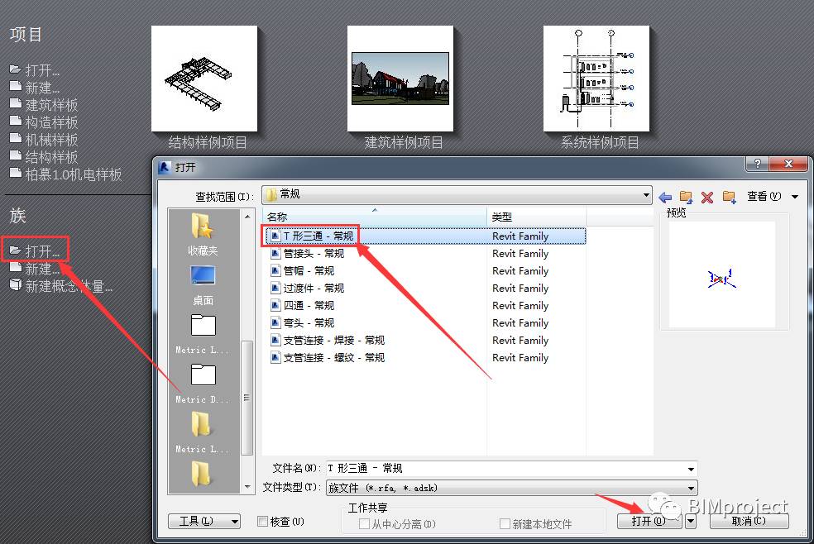The height and width of the screenshot is (544, 814).
Task: Toggle the 从中心分离 checkbox
Action: click(x=364, y=524)
